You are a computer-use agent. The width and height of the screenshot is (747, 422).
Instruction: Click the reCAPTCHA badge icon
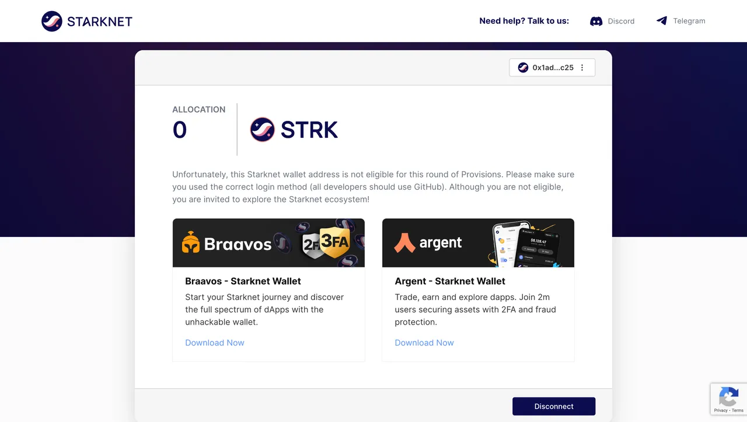click(x=728, y=397)
